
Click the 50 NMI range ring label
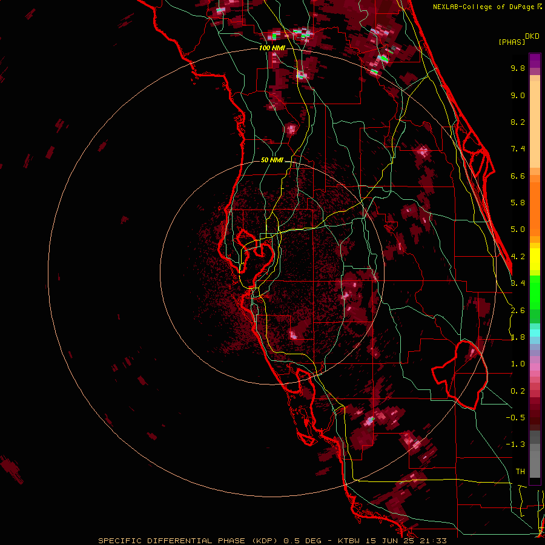272,160
